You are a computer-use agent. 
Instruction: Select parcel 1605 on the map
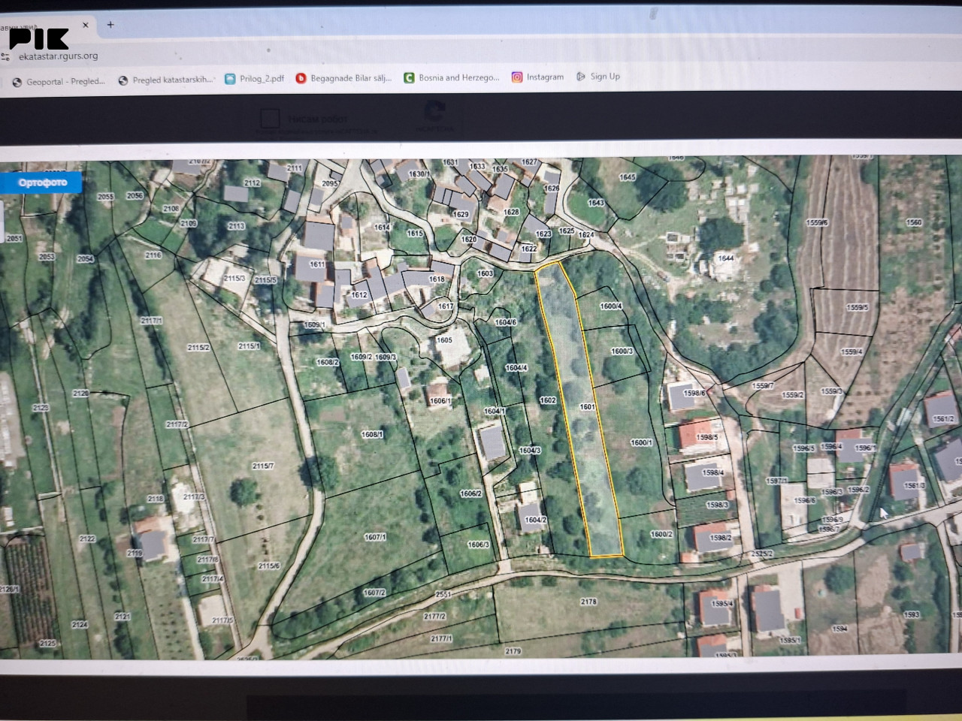pos(444,340)
